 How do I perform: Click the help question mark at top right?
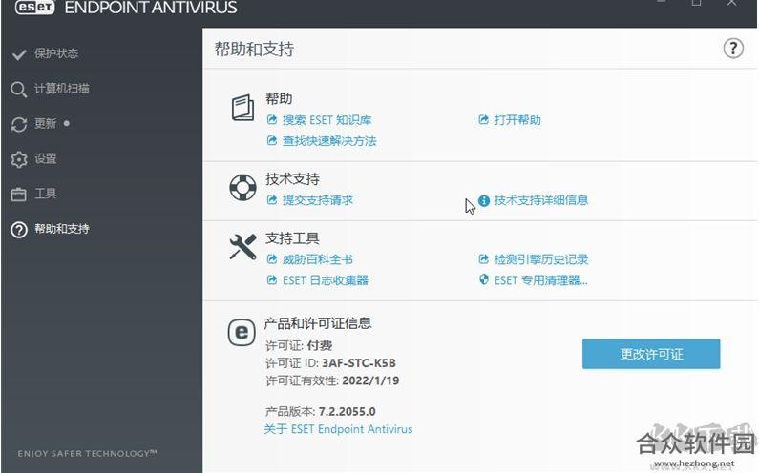tap(733, 49)
